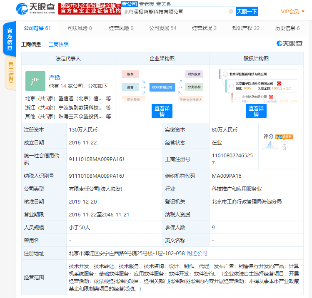Click the 2016-11-22 founding date value

click(x=83, y=143)
